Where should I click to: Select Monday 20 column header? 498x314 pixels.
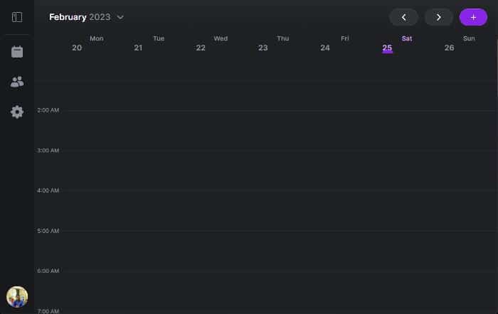pos(85,43)
